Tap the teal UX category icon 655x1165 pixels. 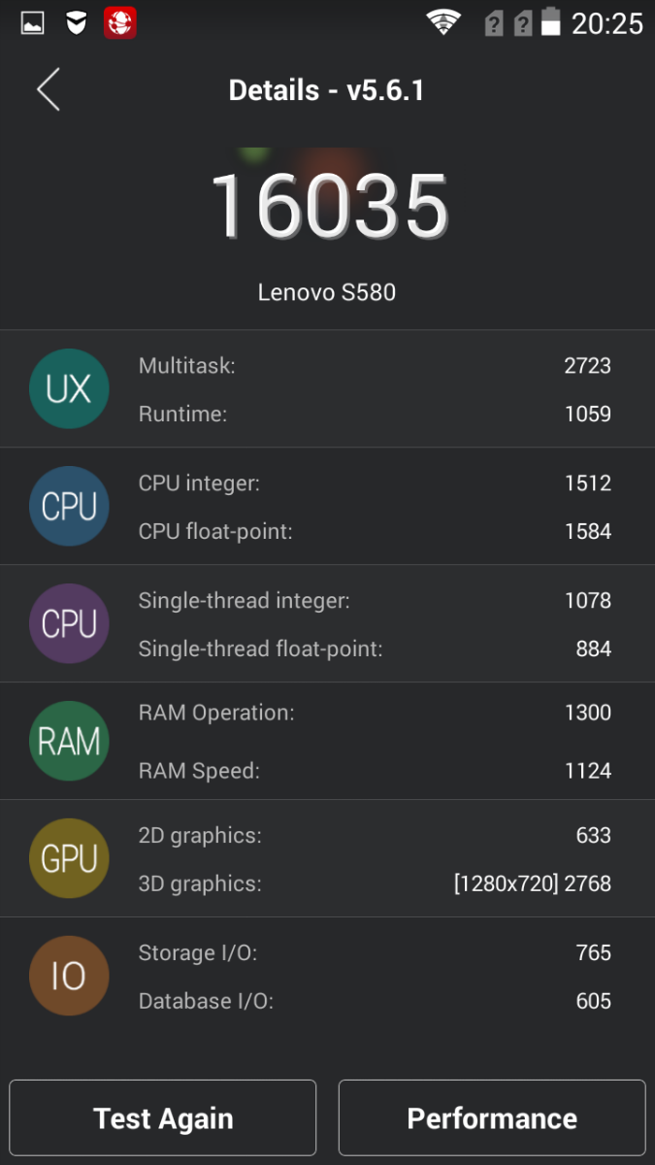pyautogui.click(x=69, y=389)
